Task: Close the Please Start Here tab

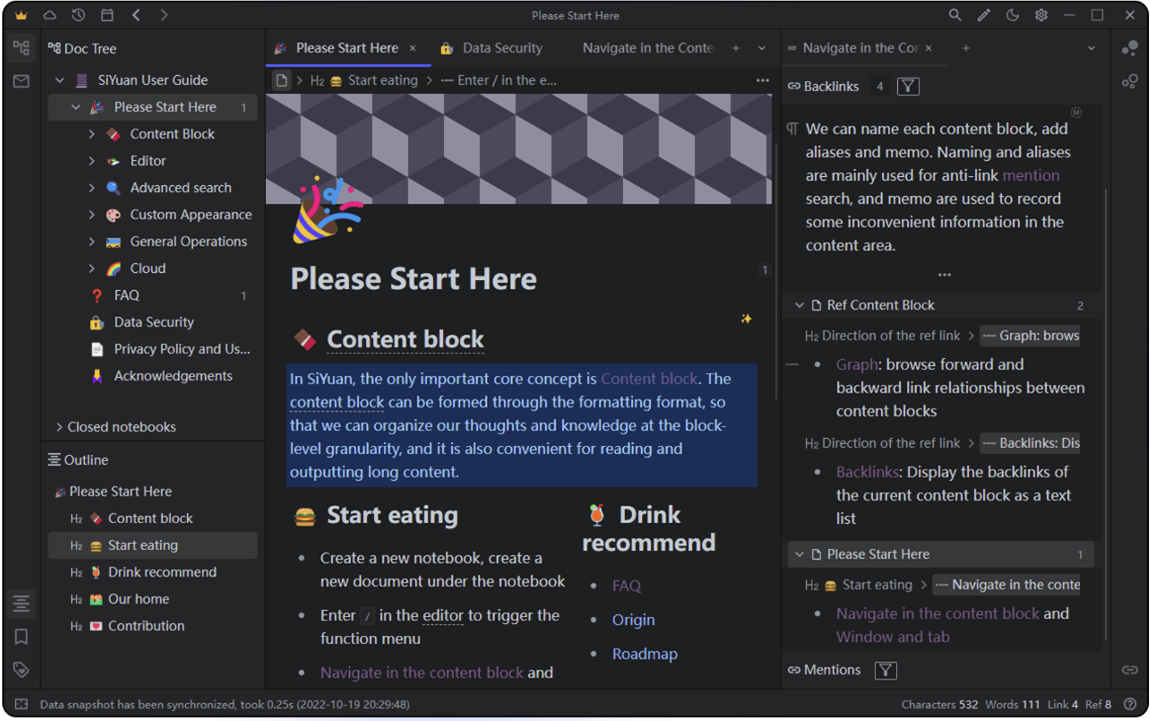Action: [x=412, y=48]
